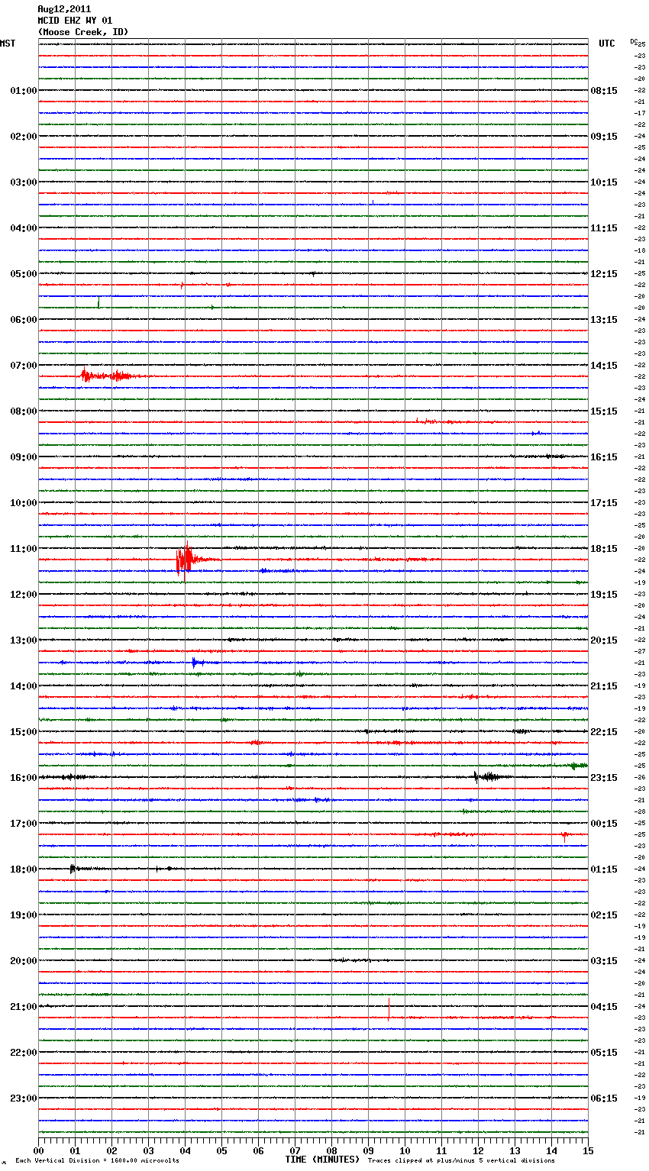This screenshot has width=649, height=1171.
Task: Click the 12:00 MST time label
Action: click(x=24, y=595)
